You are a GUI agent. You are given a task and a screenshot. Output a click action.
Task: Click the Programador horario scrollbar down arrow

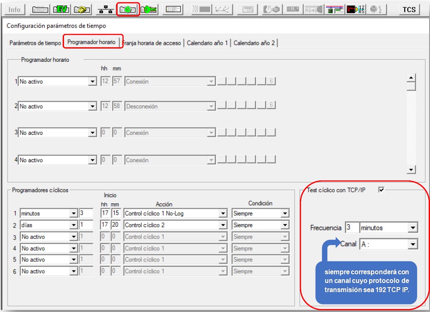(x=411, y=169)
